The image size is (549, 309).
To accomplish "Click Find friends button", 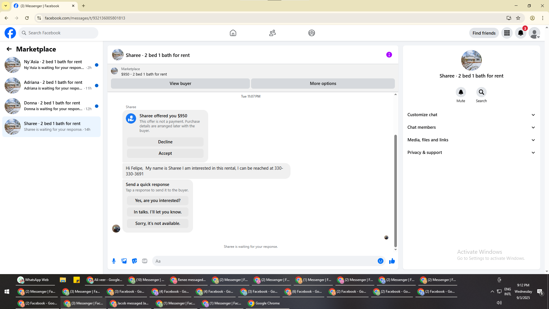I will point(484,33).
